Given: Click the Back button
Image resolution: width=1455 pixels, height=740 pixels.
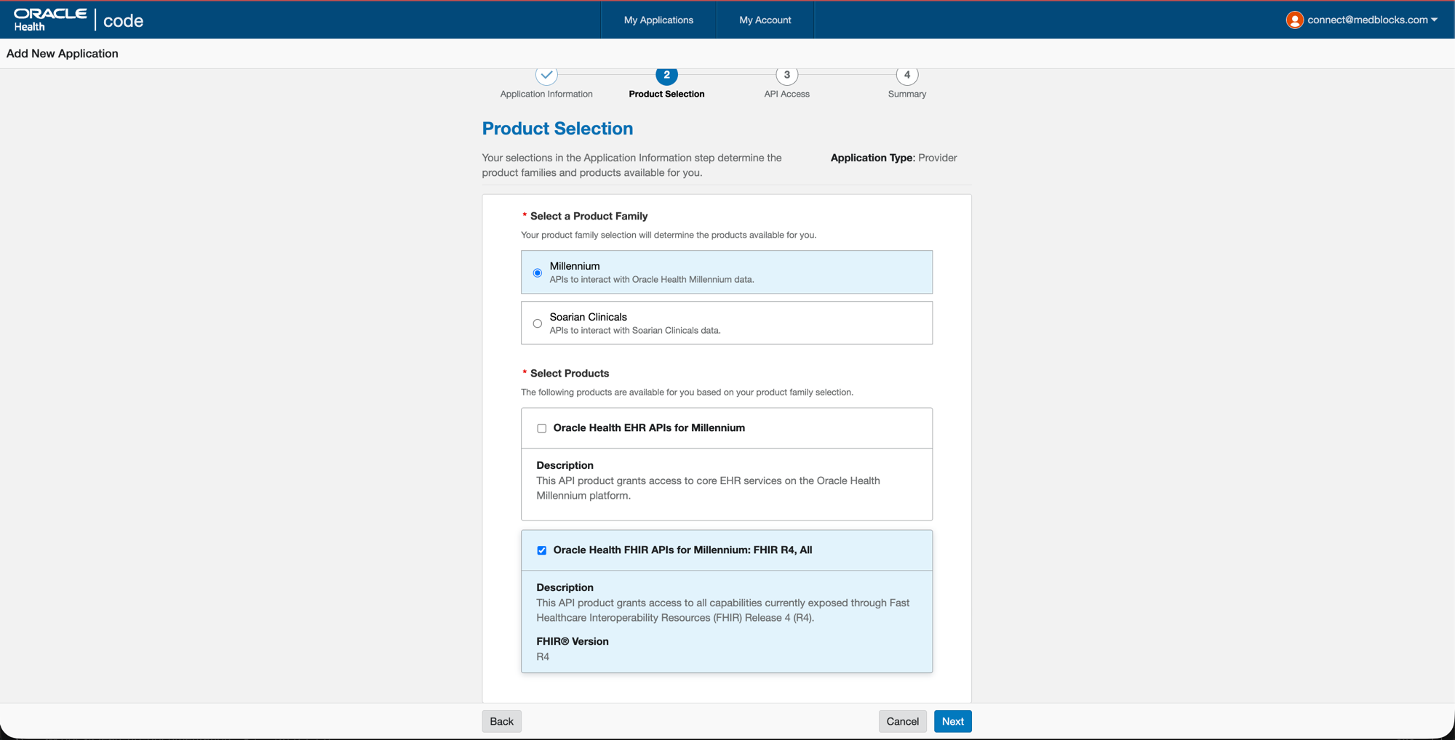Looking at the screenshot, I should (501, 721).
